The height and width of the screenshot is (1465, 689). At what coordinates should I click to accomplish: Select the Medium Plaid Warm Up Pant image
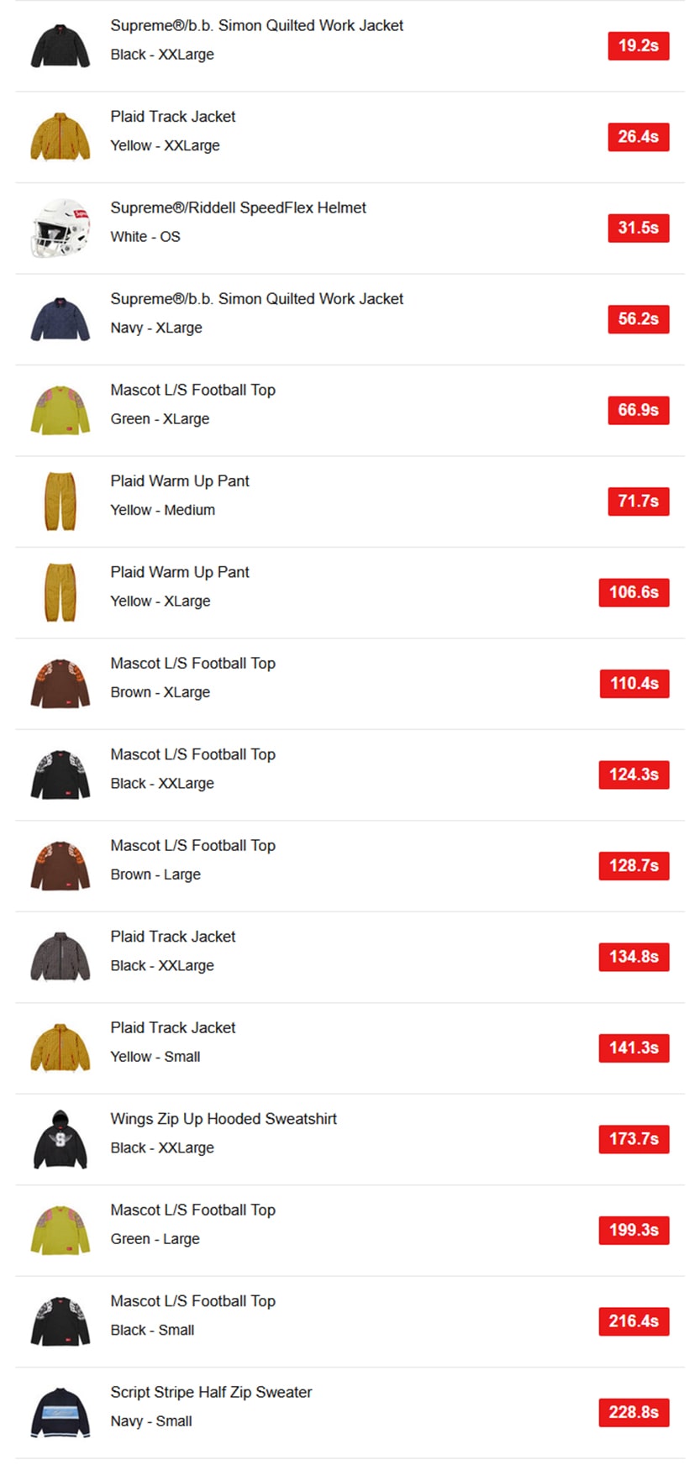[60, 501]
